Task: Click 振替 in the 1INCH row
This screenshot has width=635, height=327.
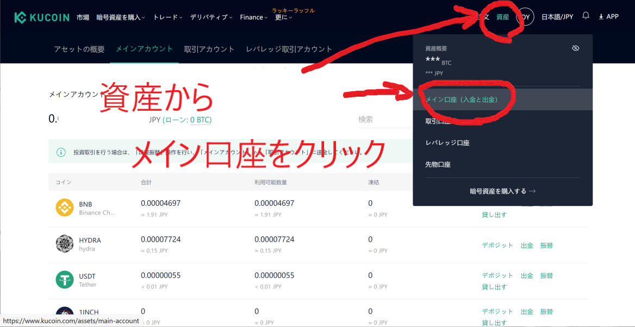Action: pos(546,312)
